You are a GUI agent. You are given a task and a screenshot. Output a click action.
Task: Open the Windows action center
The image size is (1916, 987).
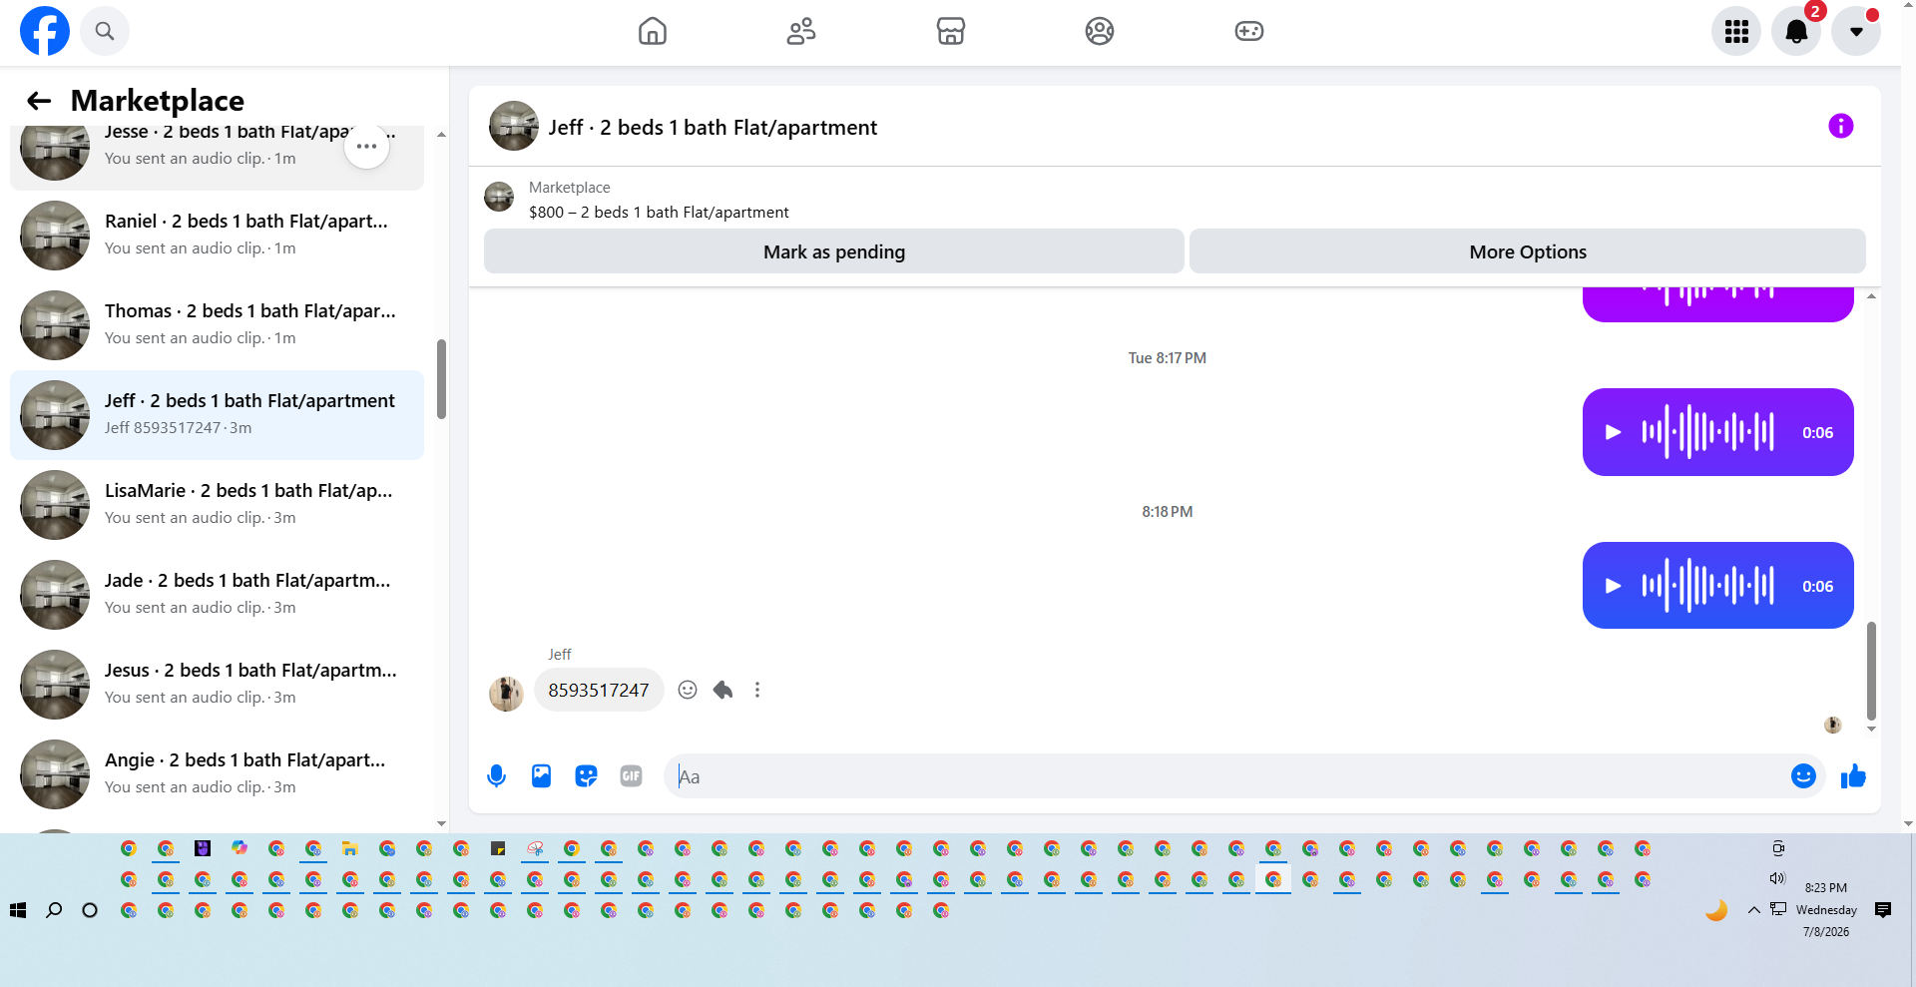pos(1883,910)
